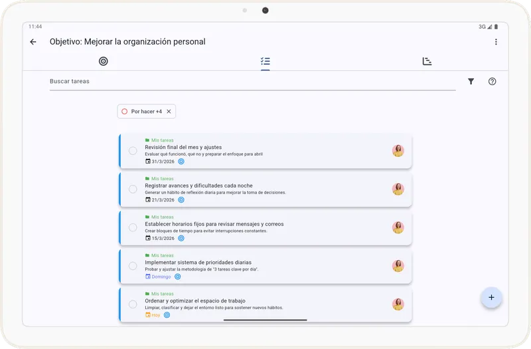Viewport: 531px width, 349px height.
Task: Tick the 'Implementar sistema de prioridades' checkbox
Action: pyautogui.click(x=133, y=266)
